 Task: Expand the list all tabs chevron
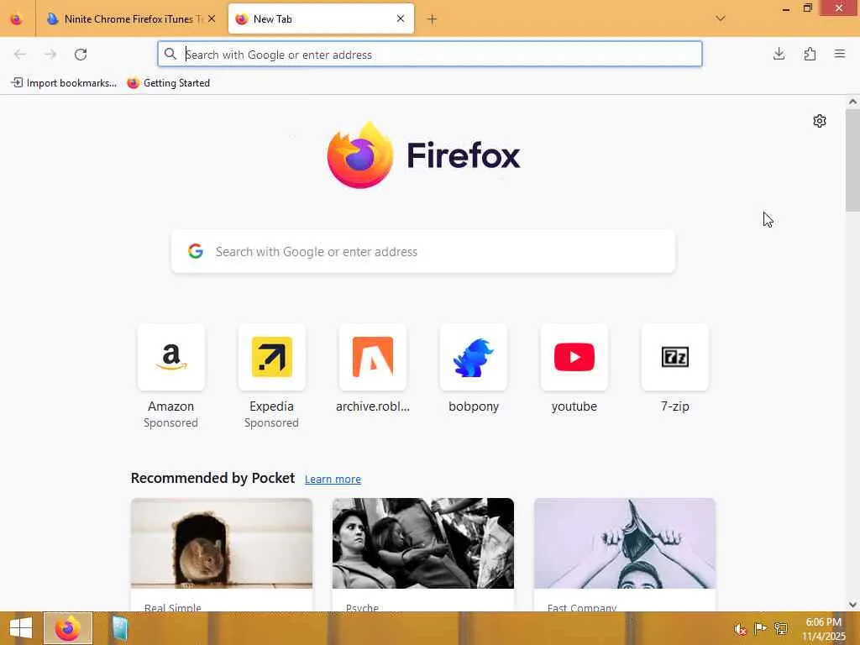click(x=721, y=18)
